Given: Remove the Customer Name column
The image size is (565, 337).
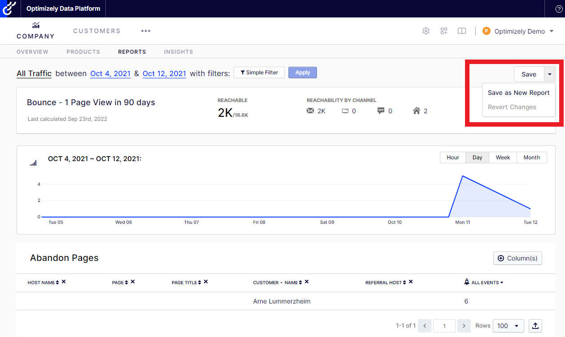Looking at the screenshot, I should tap(307, 282).
